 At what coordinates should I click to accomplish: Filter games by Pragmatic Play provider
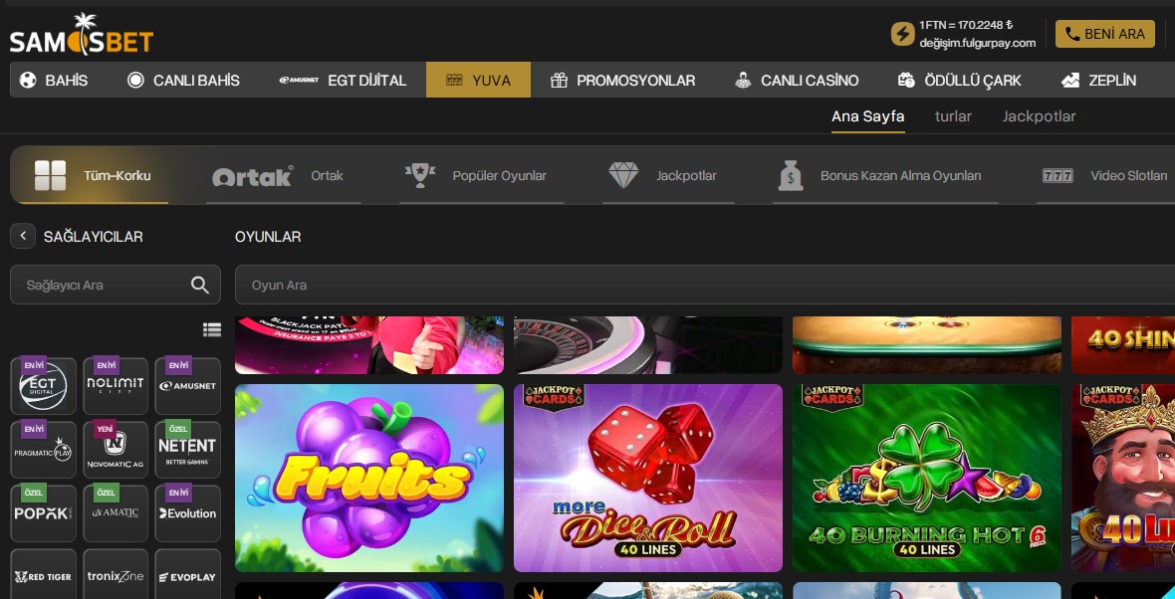click(43, 450)
